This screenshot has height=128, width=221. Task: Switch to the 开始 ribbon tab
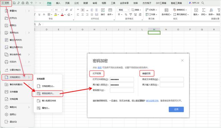click(49, 3)
